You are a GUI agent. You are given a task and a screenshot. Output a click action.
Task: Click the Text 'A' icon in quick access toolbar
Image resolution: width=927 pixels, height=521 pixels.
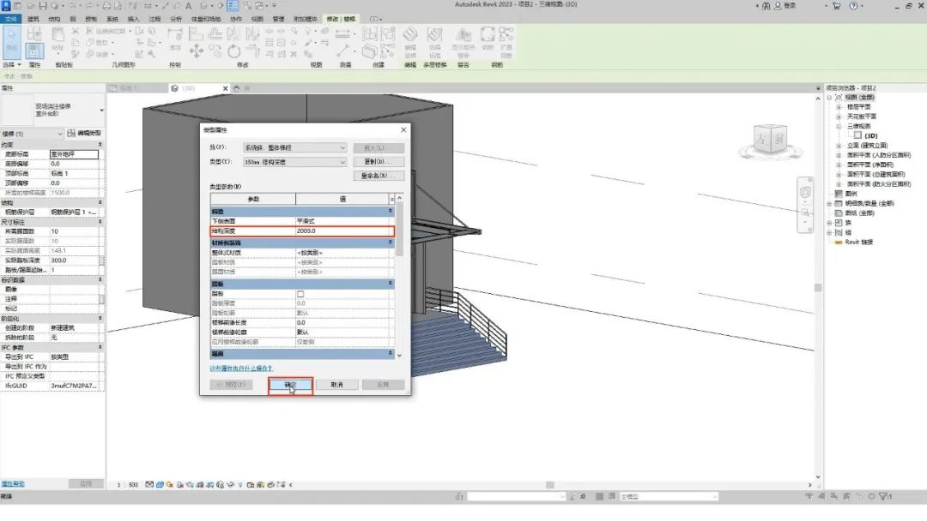coord(189,6)
